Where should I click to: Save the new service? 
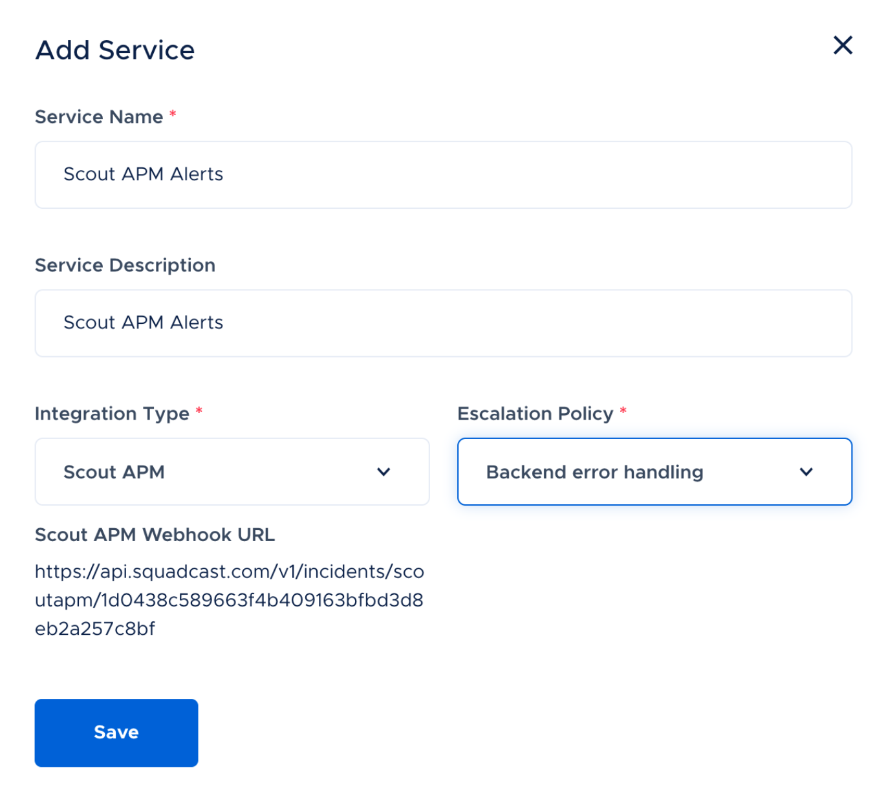116,733
